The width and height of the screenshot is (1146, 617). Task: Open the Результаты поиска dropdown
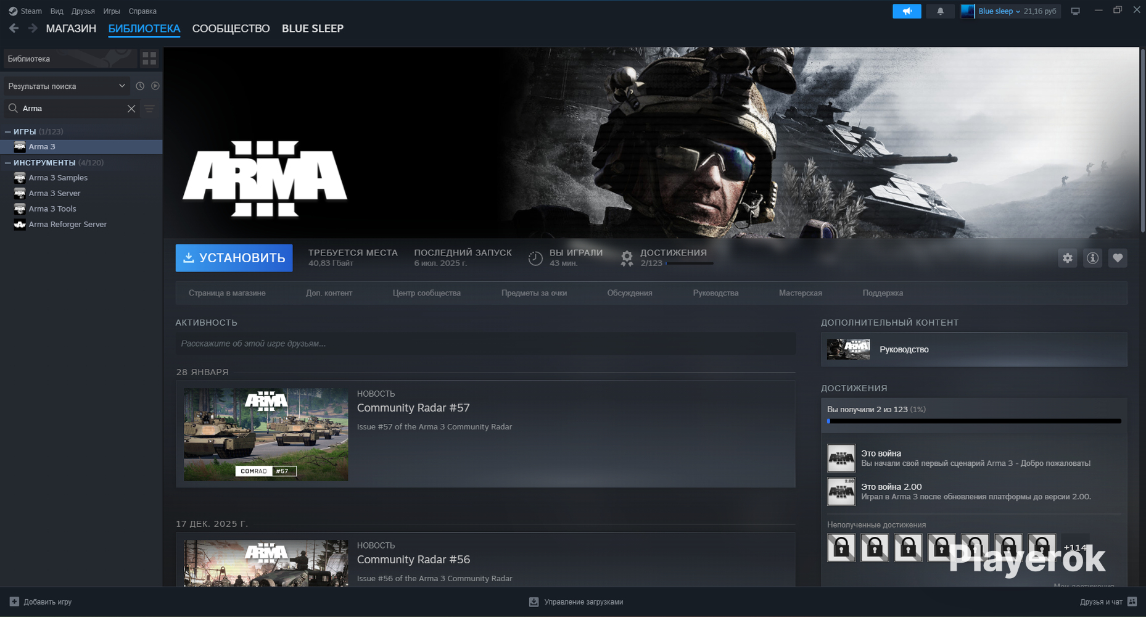click(x=67, y=86)
